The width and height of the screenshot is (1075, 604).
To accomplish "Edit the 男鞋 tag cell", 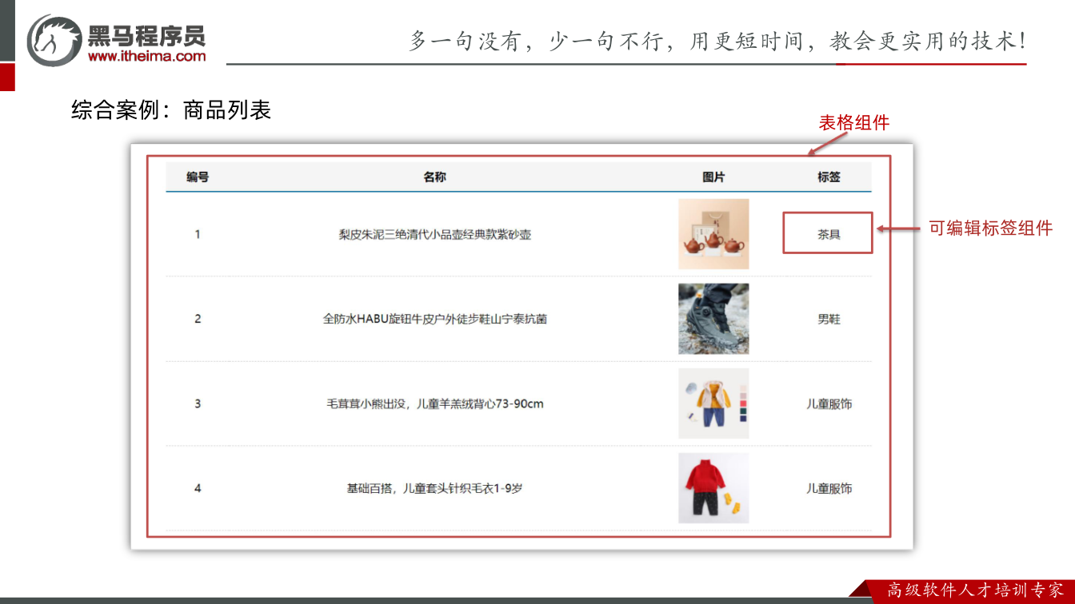I will pyautogui.click(x=829, y=320).
